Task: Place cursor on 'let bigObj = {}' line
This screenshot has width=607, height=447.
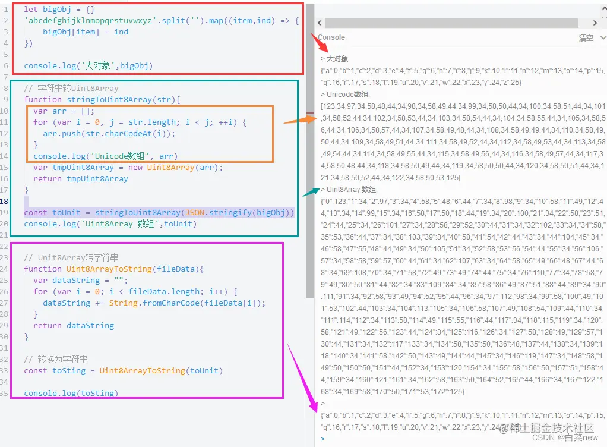Action: (59, 10)
